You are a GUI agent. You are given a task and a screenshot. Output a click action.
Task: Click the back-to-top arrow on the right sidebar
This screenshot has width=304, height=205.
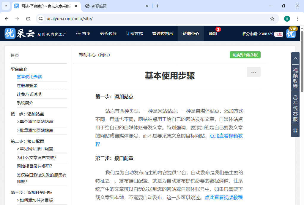pos(295,58)
